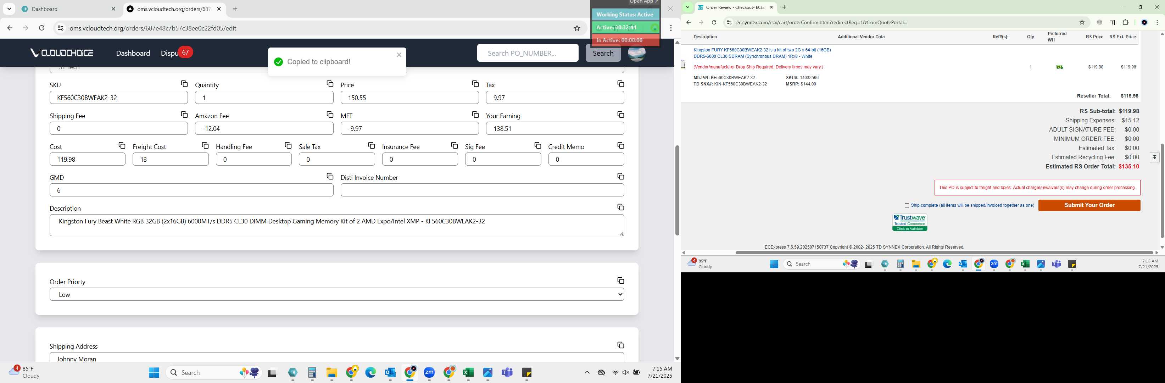Show hidden system tray icons
Image resolution: width=1165 pixels, height=383 pixels.
click(x=586, y=373)
